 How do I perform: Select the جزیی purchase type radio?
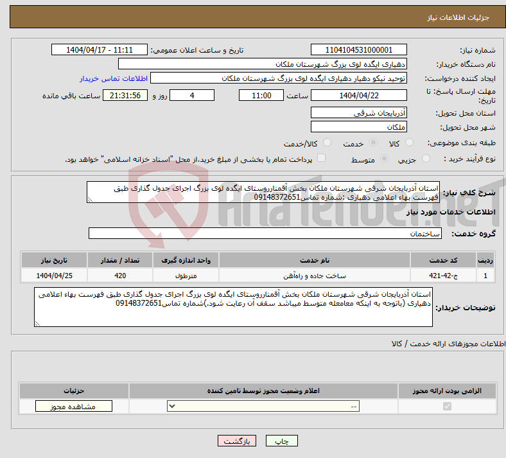click(426, 159)
